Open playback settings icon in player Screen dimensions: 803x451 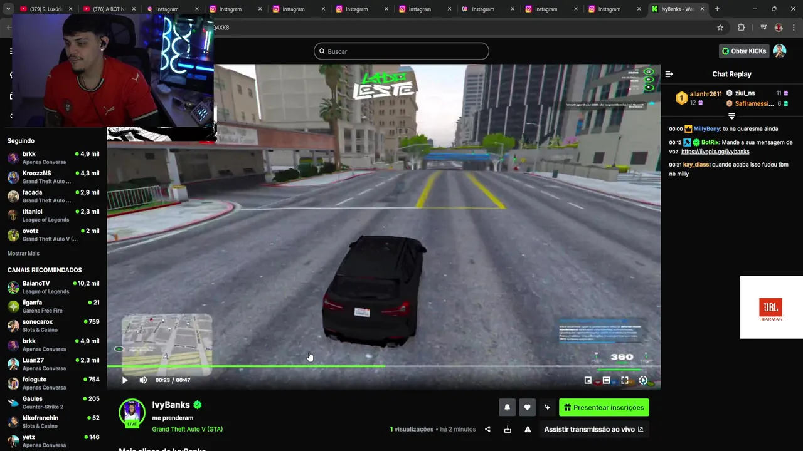[643, 380]
